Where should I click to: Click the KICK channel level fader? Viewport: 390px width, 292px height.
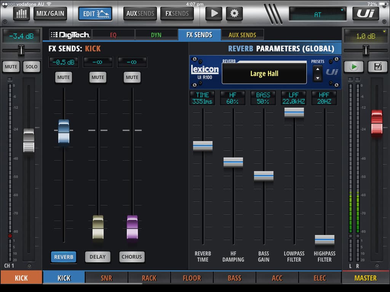[29, 140]
